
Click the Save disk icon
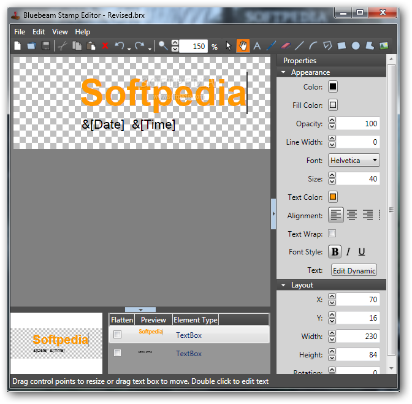click(x=46, y=46)
